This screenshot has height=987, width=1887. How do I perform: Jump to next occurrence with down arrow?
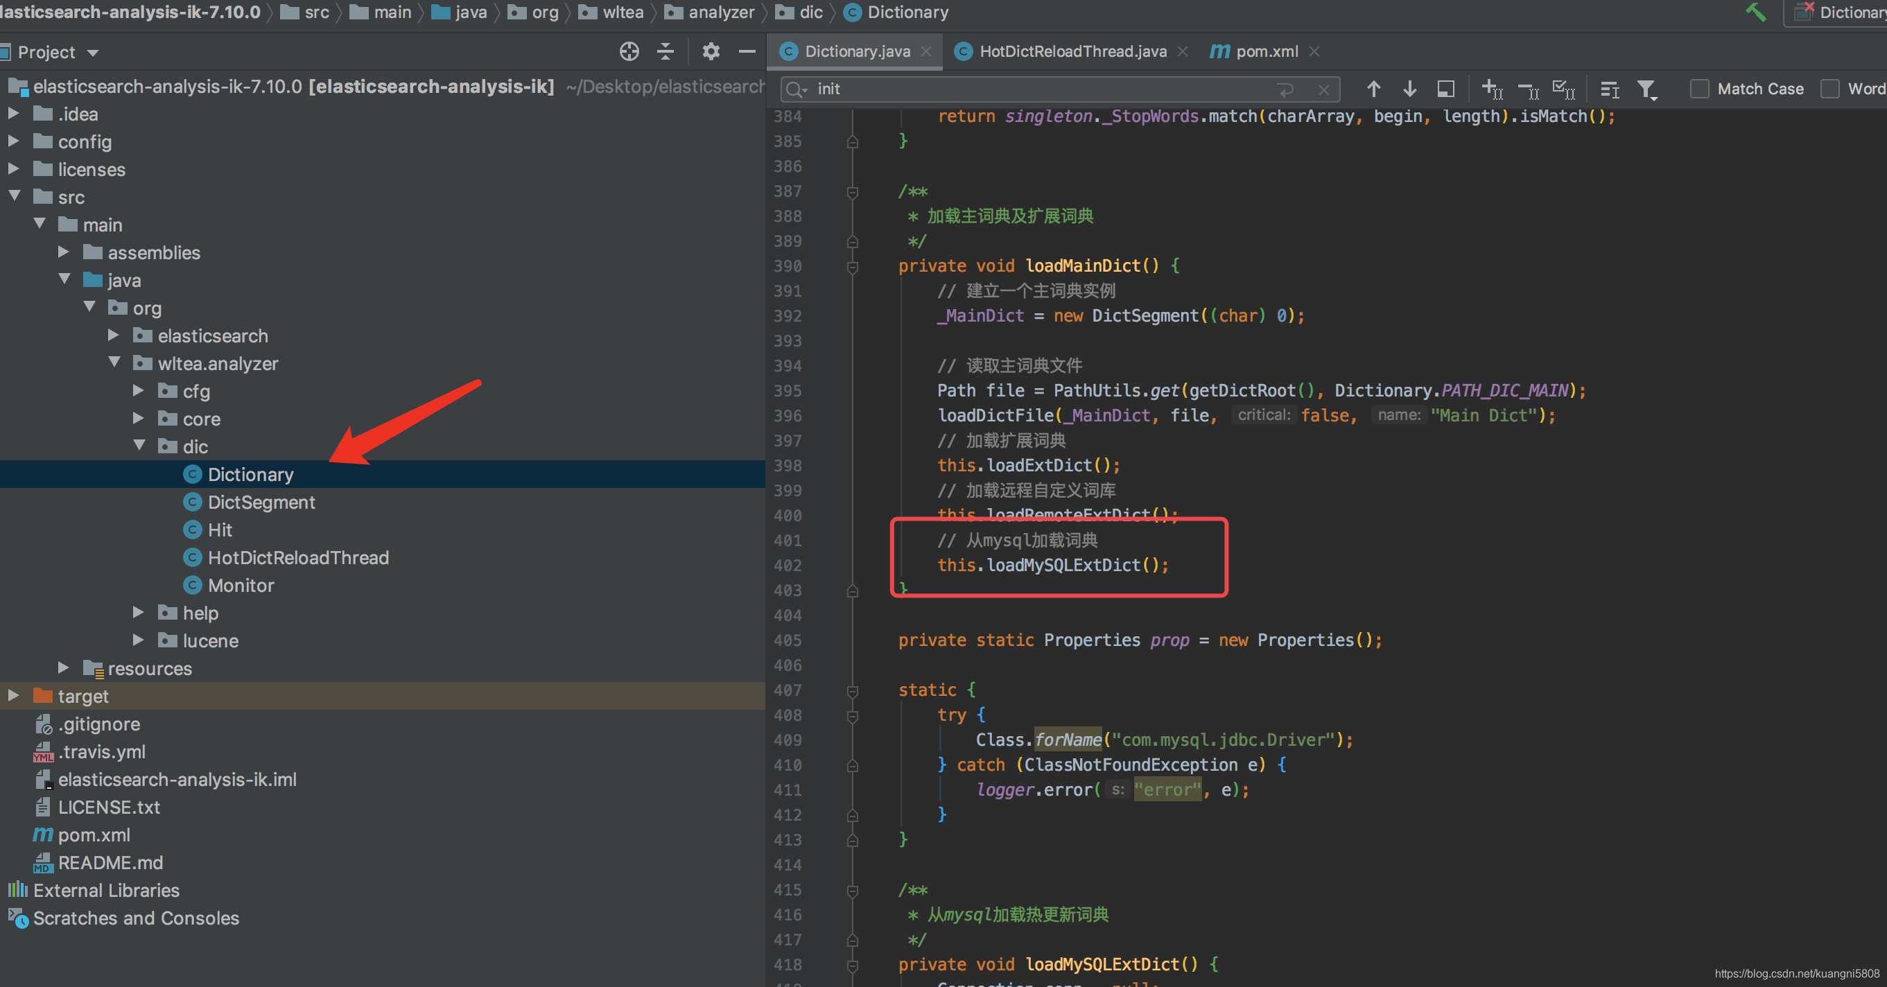pos(1409,89)
